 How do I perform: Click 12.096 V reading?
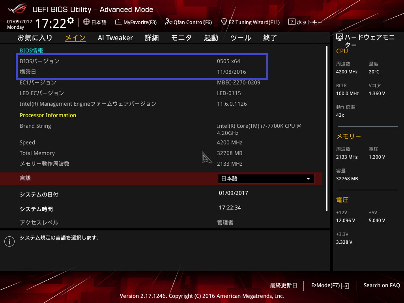[x=346, y=220]
